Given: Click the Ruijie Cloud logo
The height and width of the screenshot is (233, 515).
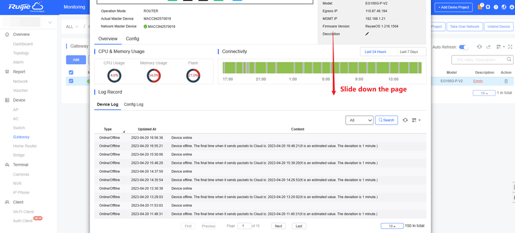Looking at the screenshot, I should 26,7.
